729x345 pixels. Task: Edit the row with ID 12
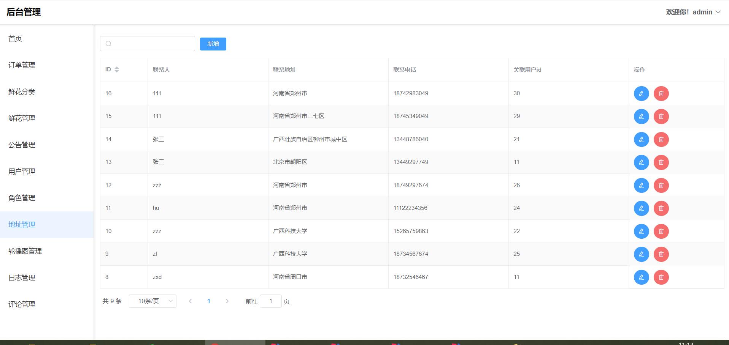click(641, 185)
